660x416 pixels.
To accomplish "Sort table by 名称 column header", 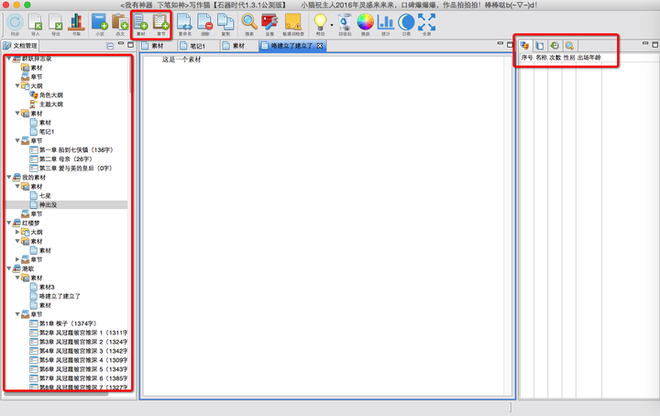I will (x=541, y=58).
